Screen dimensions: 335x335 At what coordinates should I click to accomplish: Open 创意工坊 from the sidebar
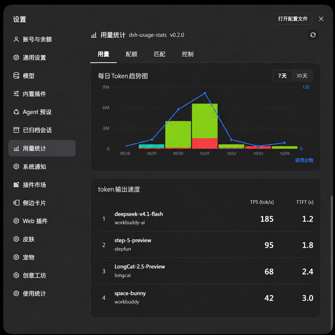tap(42, 275)
